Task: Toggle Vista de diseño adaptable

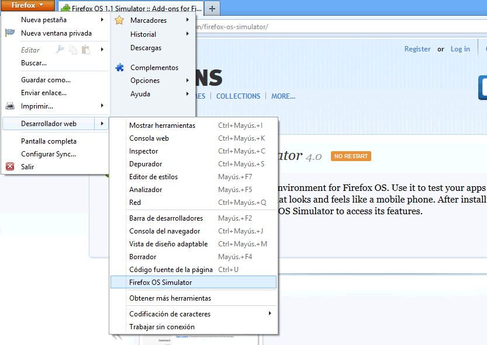Action: tap(193, 244)
